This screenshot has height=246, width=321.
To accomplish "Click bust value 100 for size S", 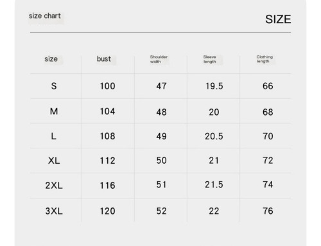I will pos(108,86).
